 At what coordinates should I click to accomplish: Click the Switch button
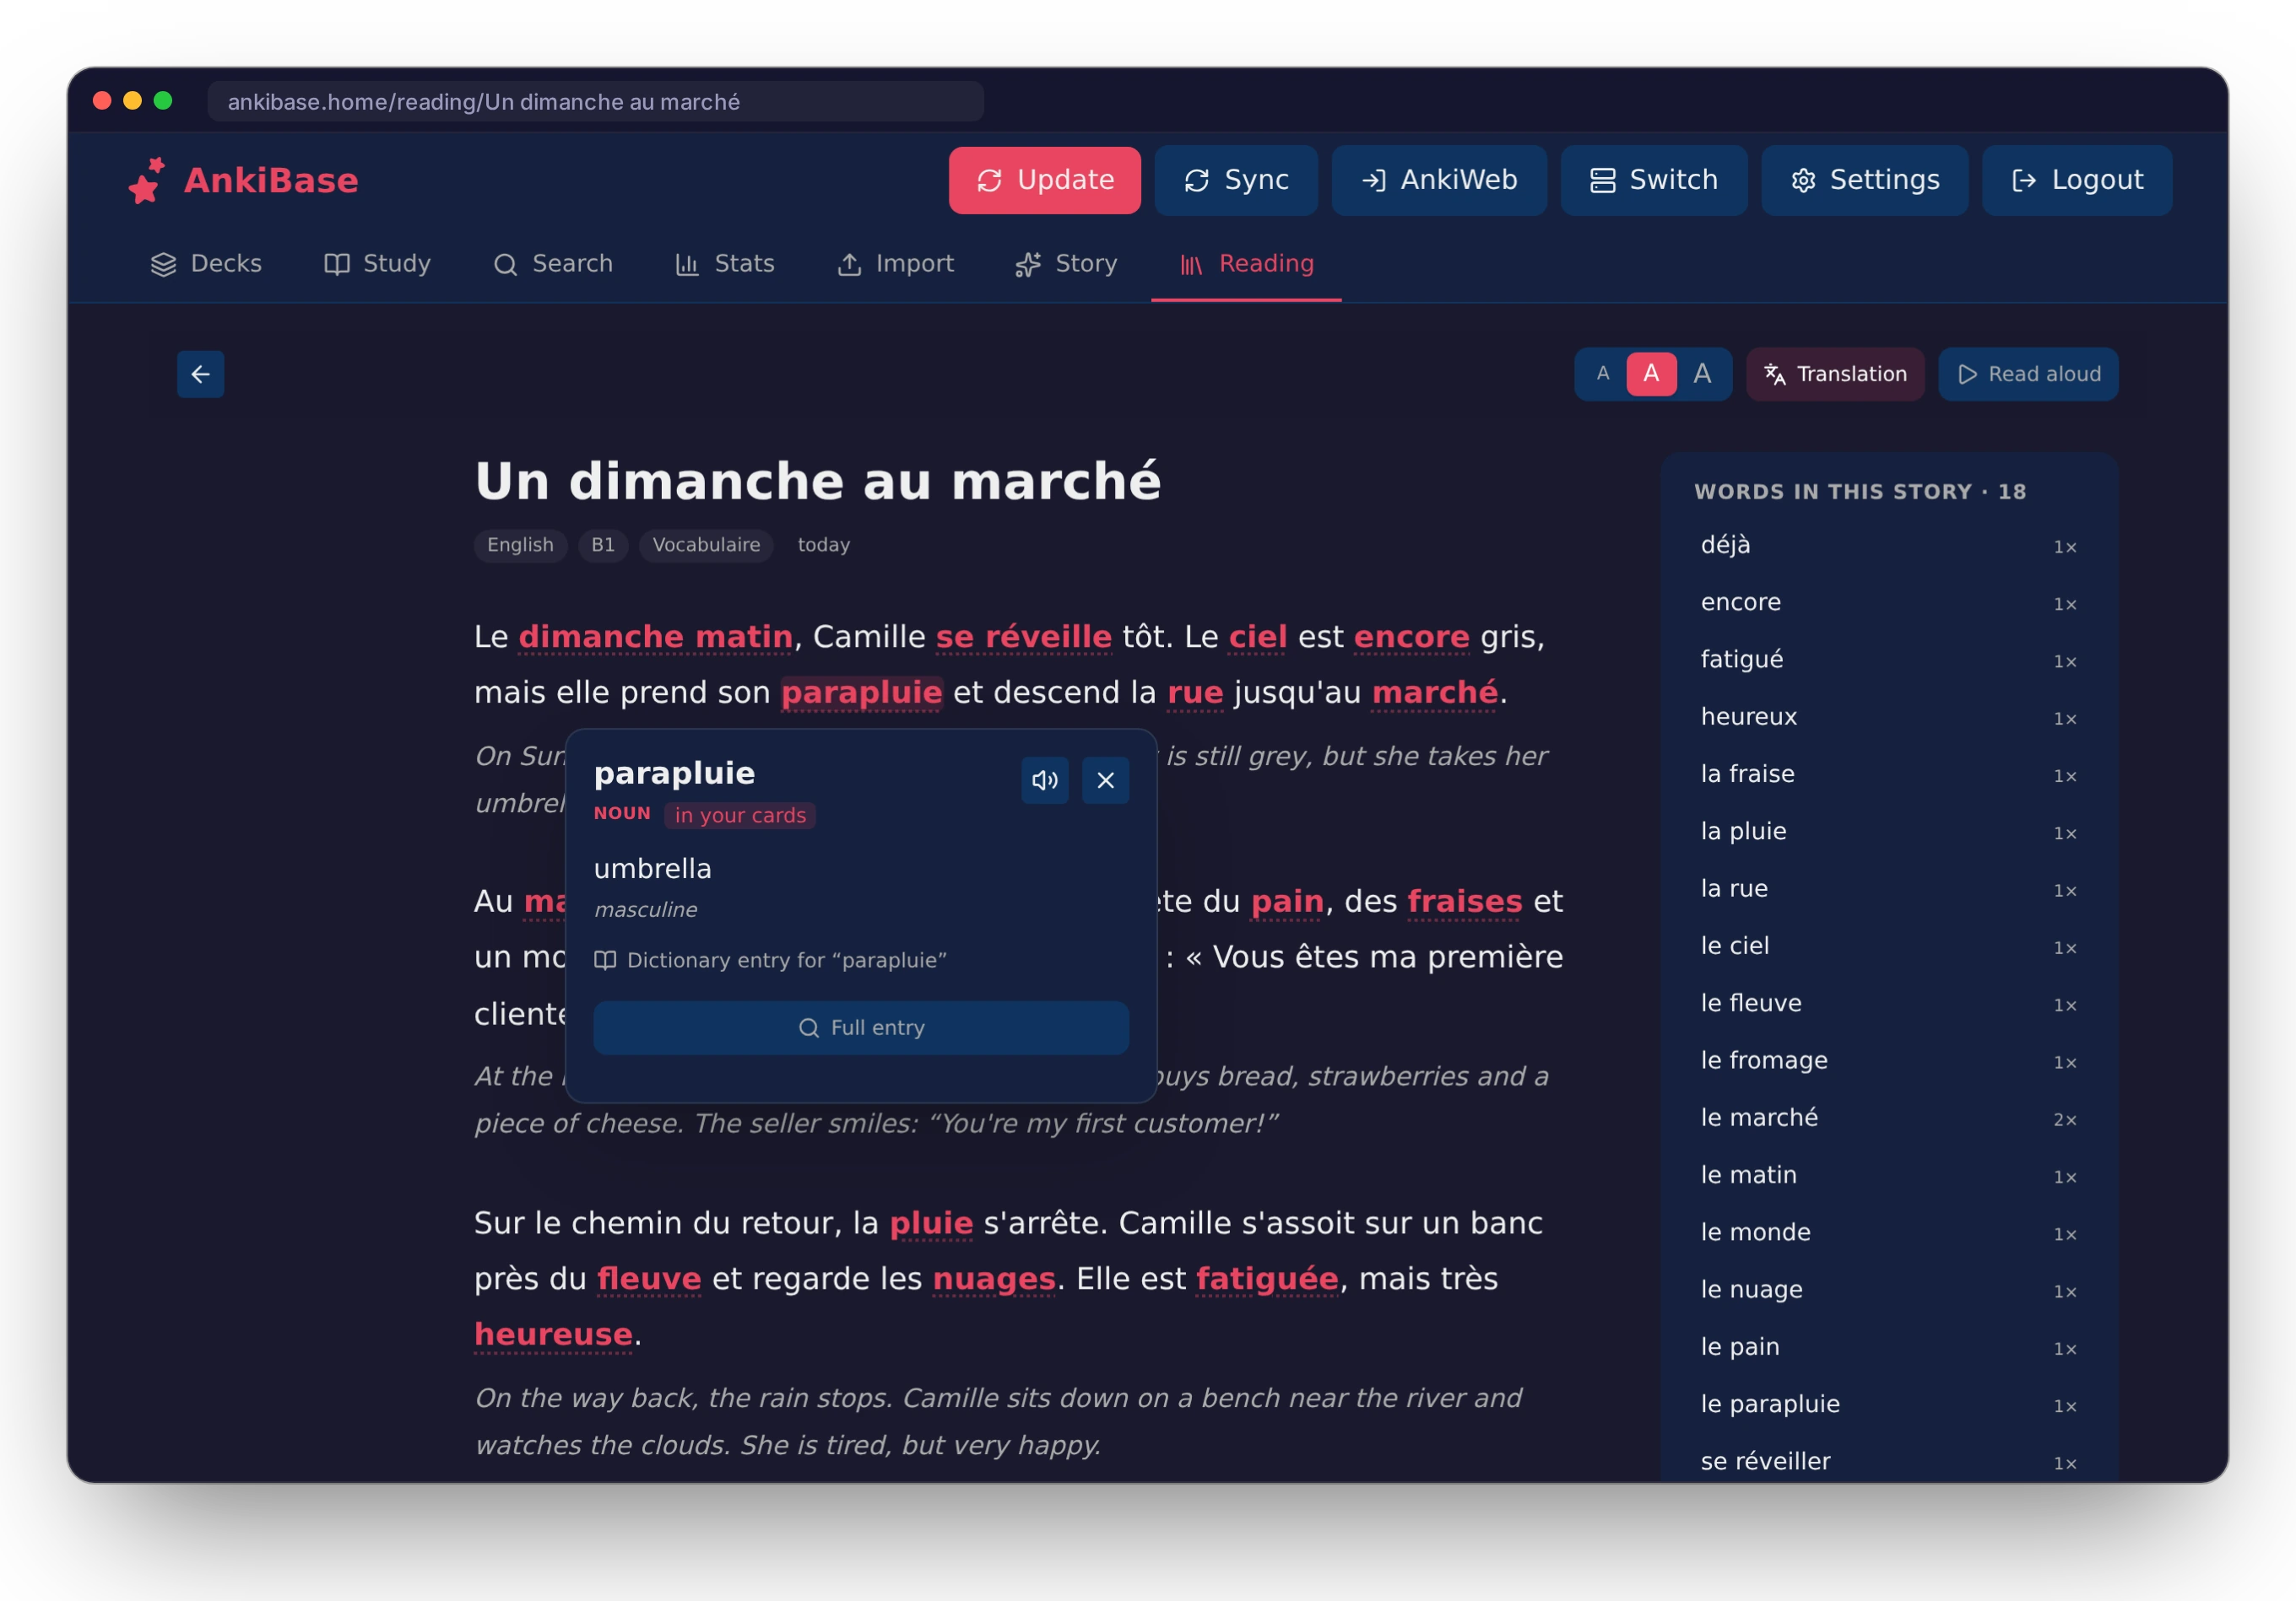click(x=1653, y=180)
